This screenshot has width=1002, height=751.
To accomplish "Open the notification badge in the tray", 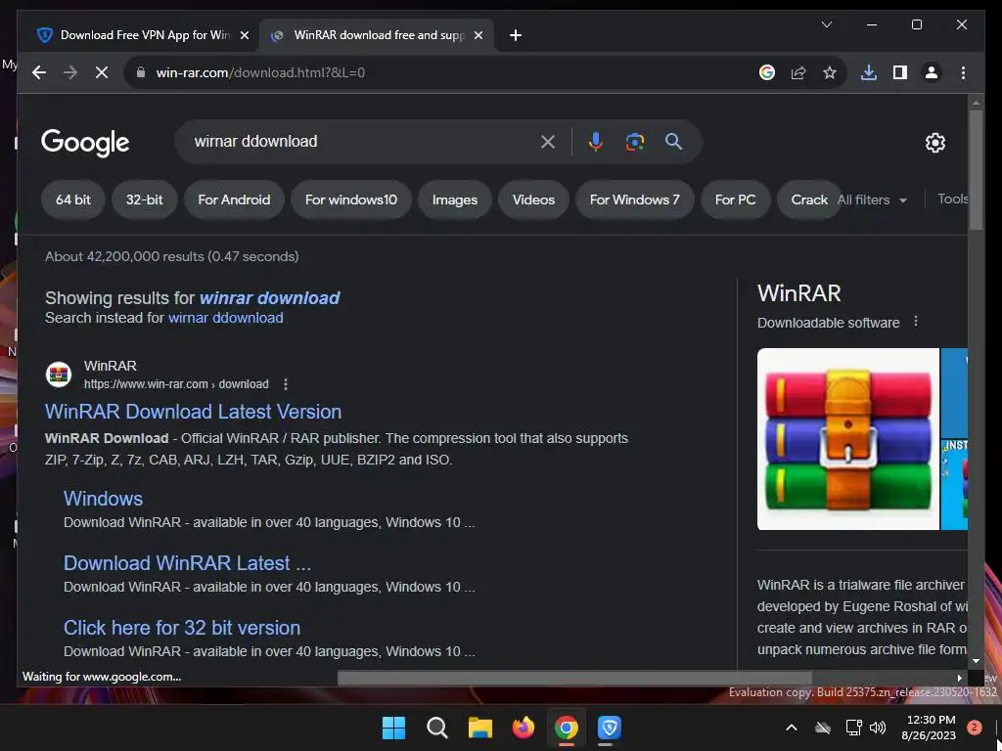I will [x=974, y=728].
